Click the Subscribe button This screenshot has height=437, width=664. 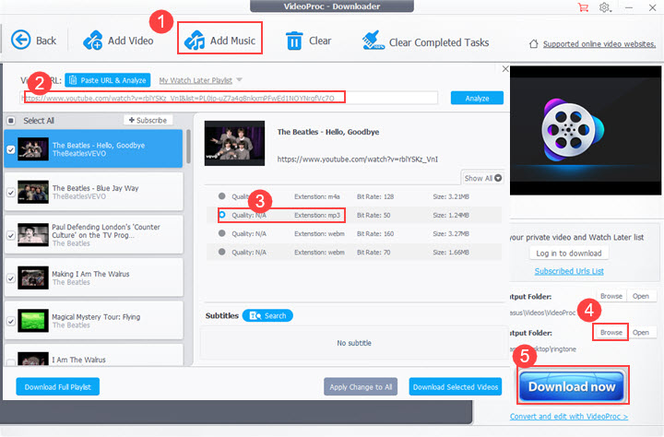148,120
